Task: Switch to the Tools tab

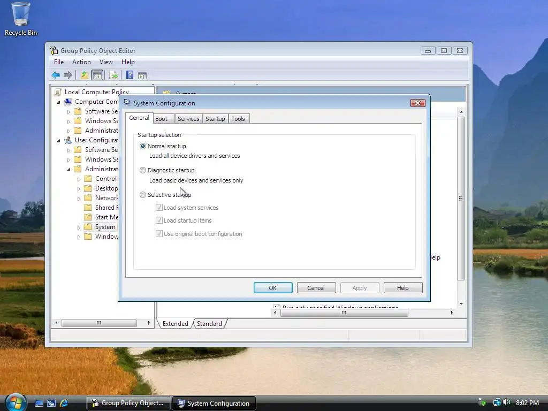Action: click(x=238, y=119)
